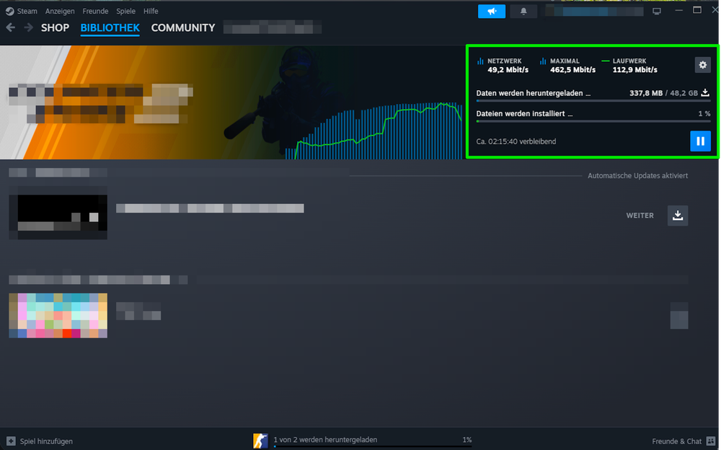Screen dimensions: 721x450
Task: Click download icon next to WEITER
Action: click(x=678, y=216)
